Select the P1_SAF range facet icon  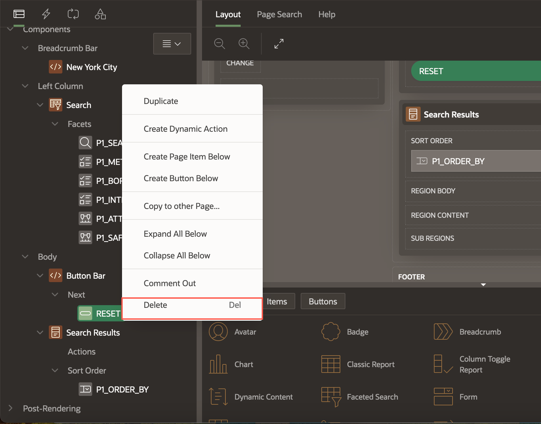pyautogui.click(x=85, y=238)
